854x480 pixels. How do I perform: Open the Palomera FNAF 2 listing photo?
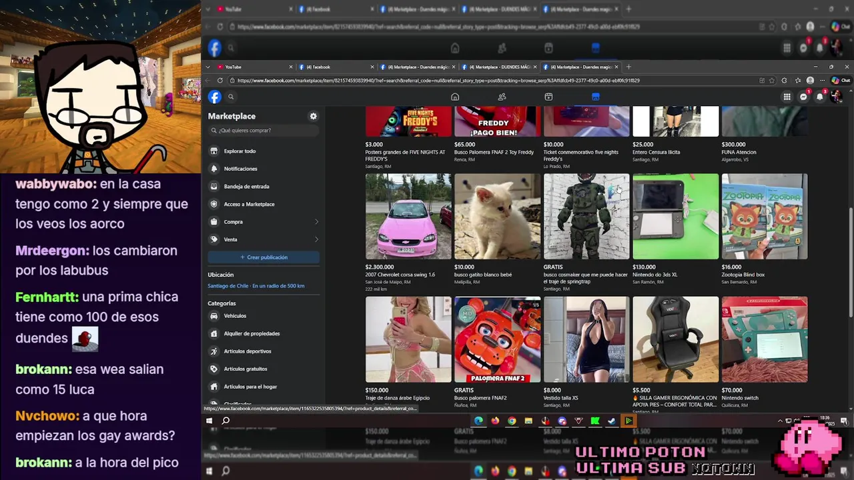(x=498, y=339)
